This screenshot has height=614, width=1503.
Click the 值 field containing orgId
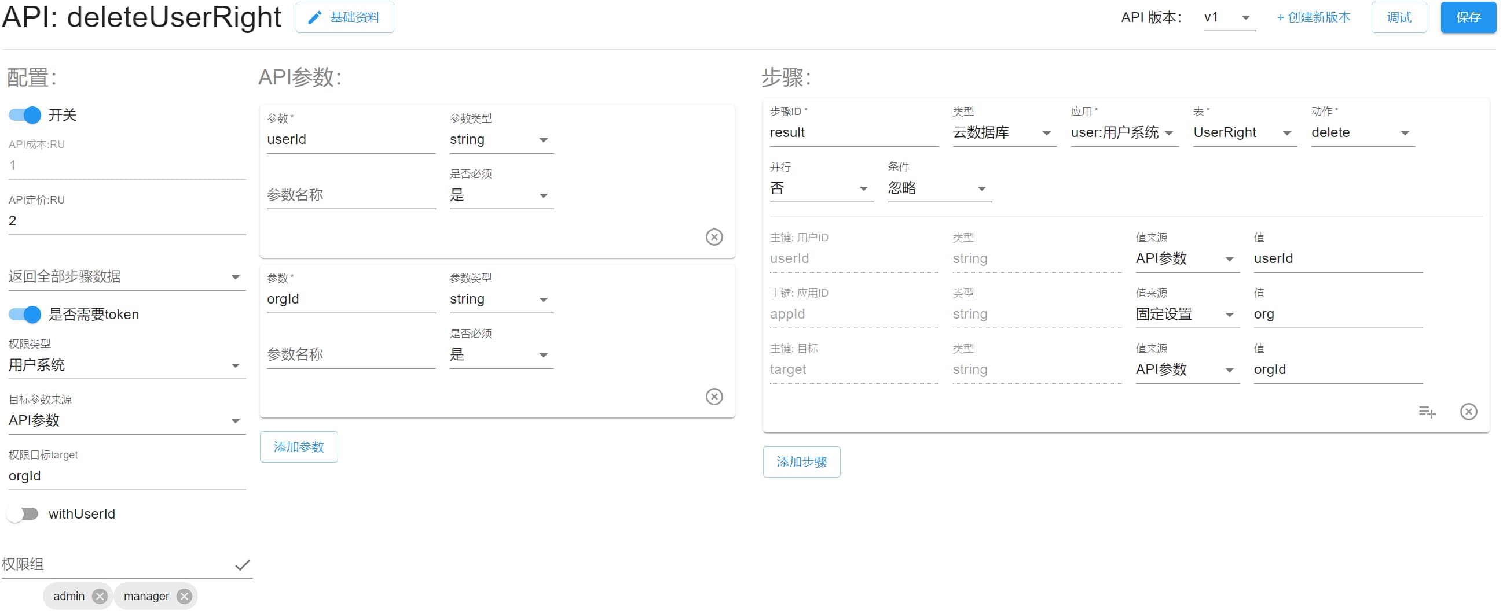1338,370
